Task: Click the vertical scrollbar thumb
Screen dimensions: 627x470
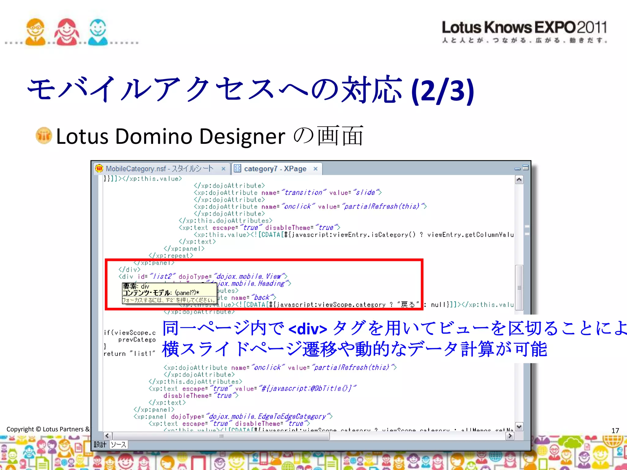Action: (519, 287)
